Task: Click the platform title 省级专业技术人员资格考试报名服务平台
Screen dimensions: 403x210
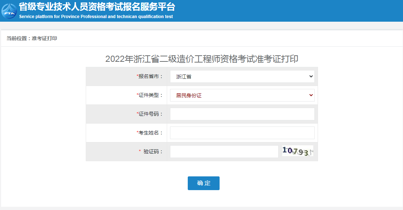Action: coord(97,7)
